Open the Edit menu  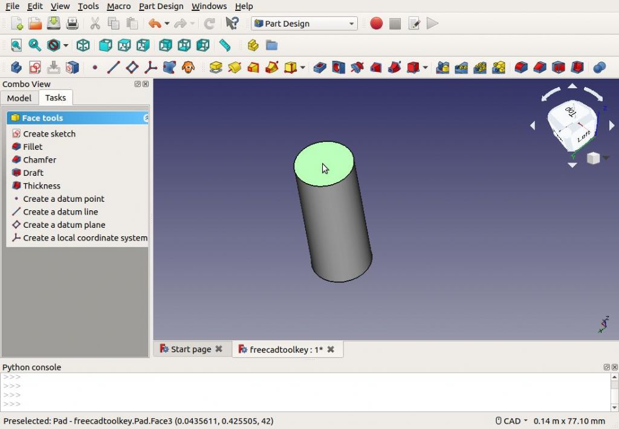[34, 6]
